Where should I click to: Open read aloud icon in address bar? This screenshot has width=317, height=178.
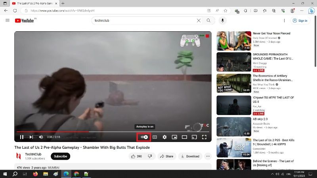pyautogui.click(x=217, y=11)
